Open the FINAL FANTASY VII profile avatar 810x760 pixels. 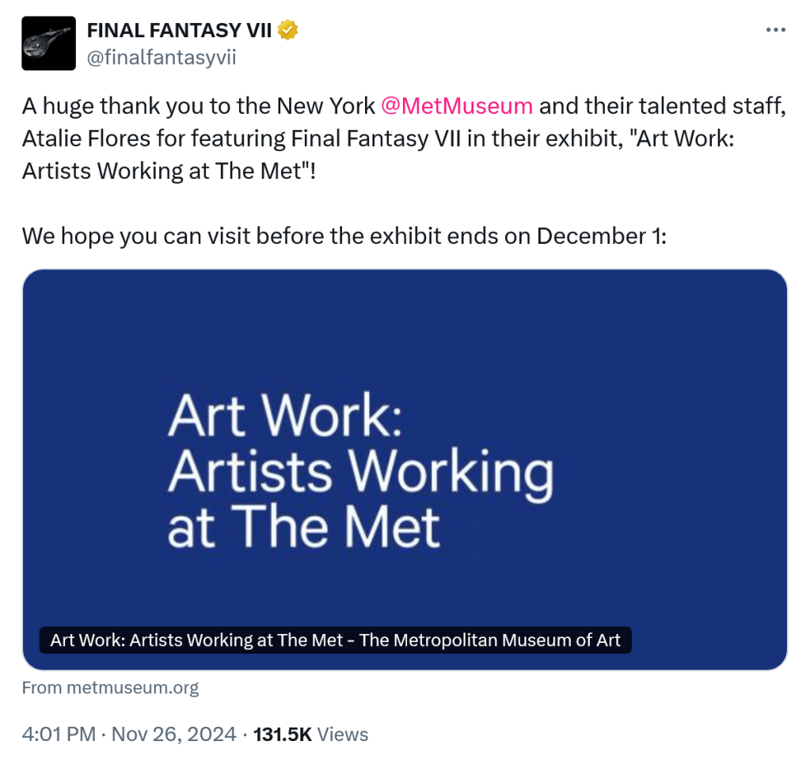(48, 44)
